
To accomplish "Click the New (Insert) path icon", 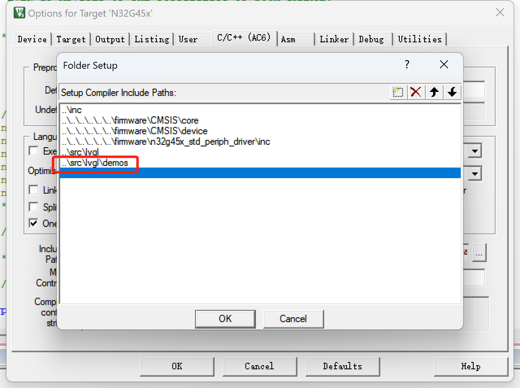I will pos(398,92).
